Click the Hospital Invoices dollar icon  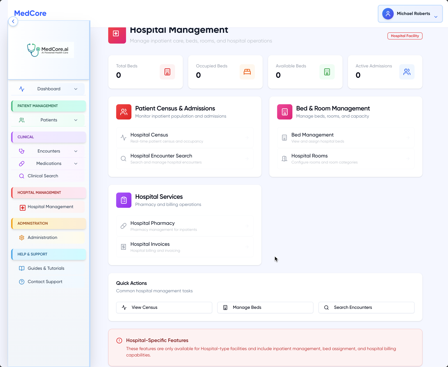point(123,247)
